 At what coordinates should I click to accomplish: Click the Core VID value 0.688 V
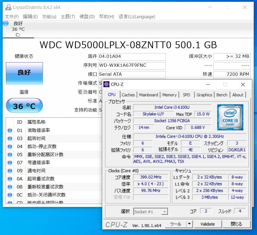198,128
